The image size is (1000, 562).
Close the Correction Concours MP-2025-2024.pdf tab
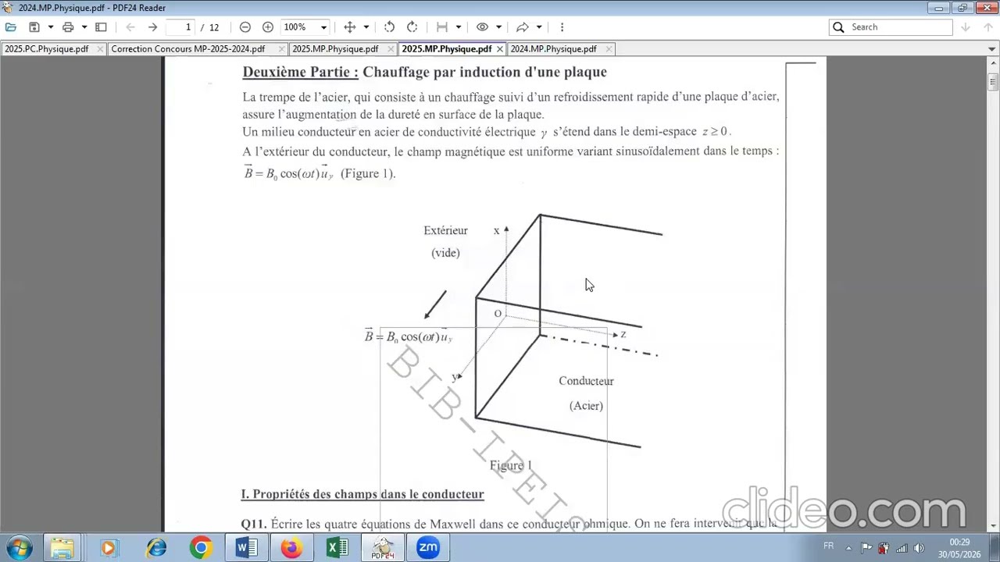pyautogui.click(x=281, y=49)
